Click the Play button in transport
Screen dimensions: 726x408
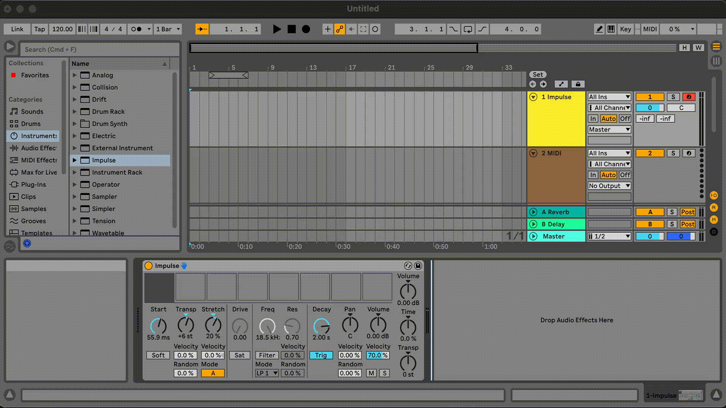click(x=277, y=29)
